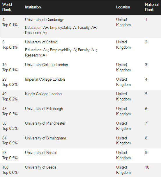Click United Kingdom location in Bristol row
The height and width of the screenshot is (177, 161).
123,155
